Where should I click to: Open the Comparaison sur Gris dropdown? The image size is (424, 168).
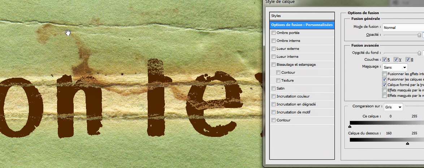(x=393, y=107)
